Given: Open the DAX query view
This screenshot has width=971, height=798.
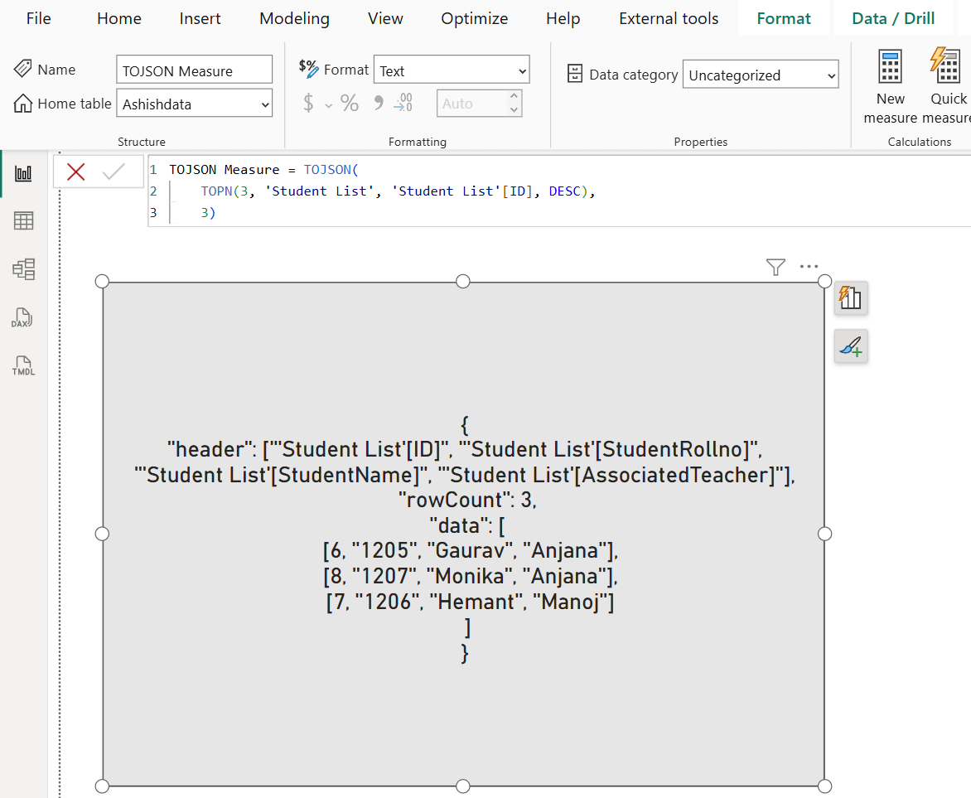Looking at the screenshot, I should (x=24, y=317).
